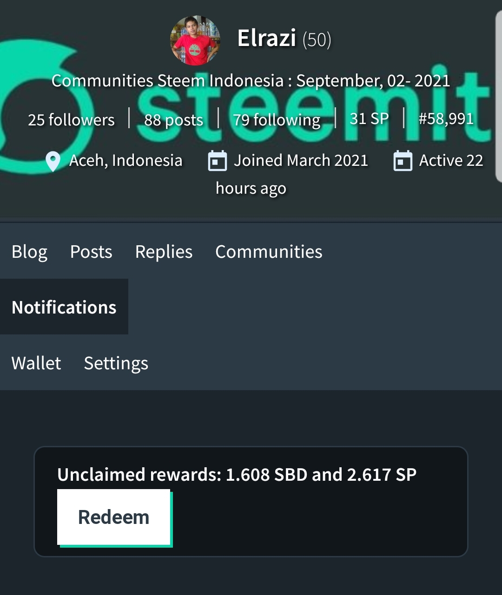Open profile Settings
The image size is (502, 595).
pyautogui.click(x=116, y=363)
